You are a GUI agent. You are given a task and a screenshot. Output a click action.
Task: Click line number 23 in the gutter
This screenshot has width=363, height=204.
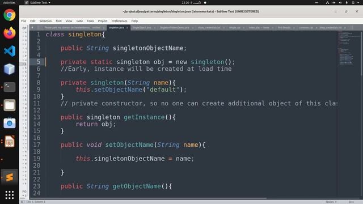pos(36,186)
